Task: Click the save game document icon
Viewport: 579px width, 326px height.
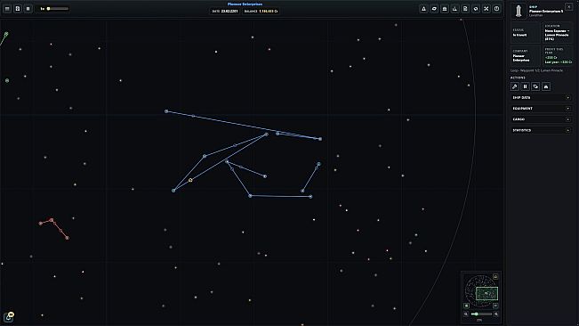Action: 18,9
